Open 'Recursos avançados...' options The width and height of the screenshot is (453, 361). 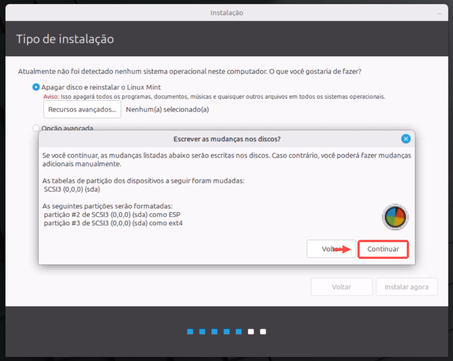(x=82, y=110)
